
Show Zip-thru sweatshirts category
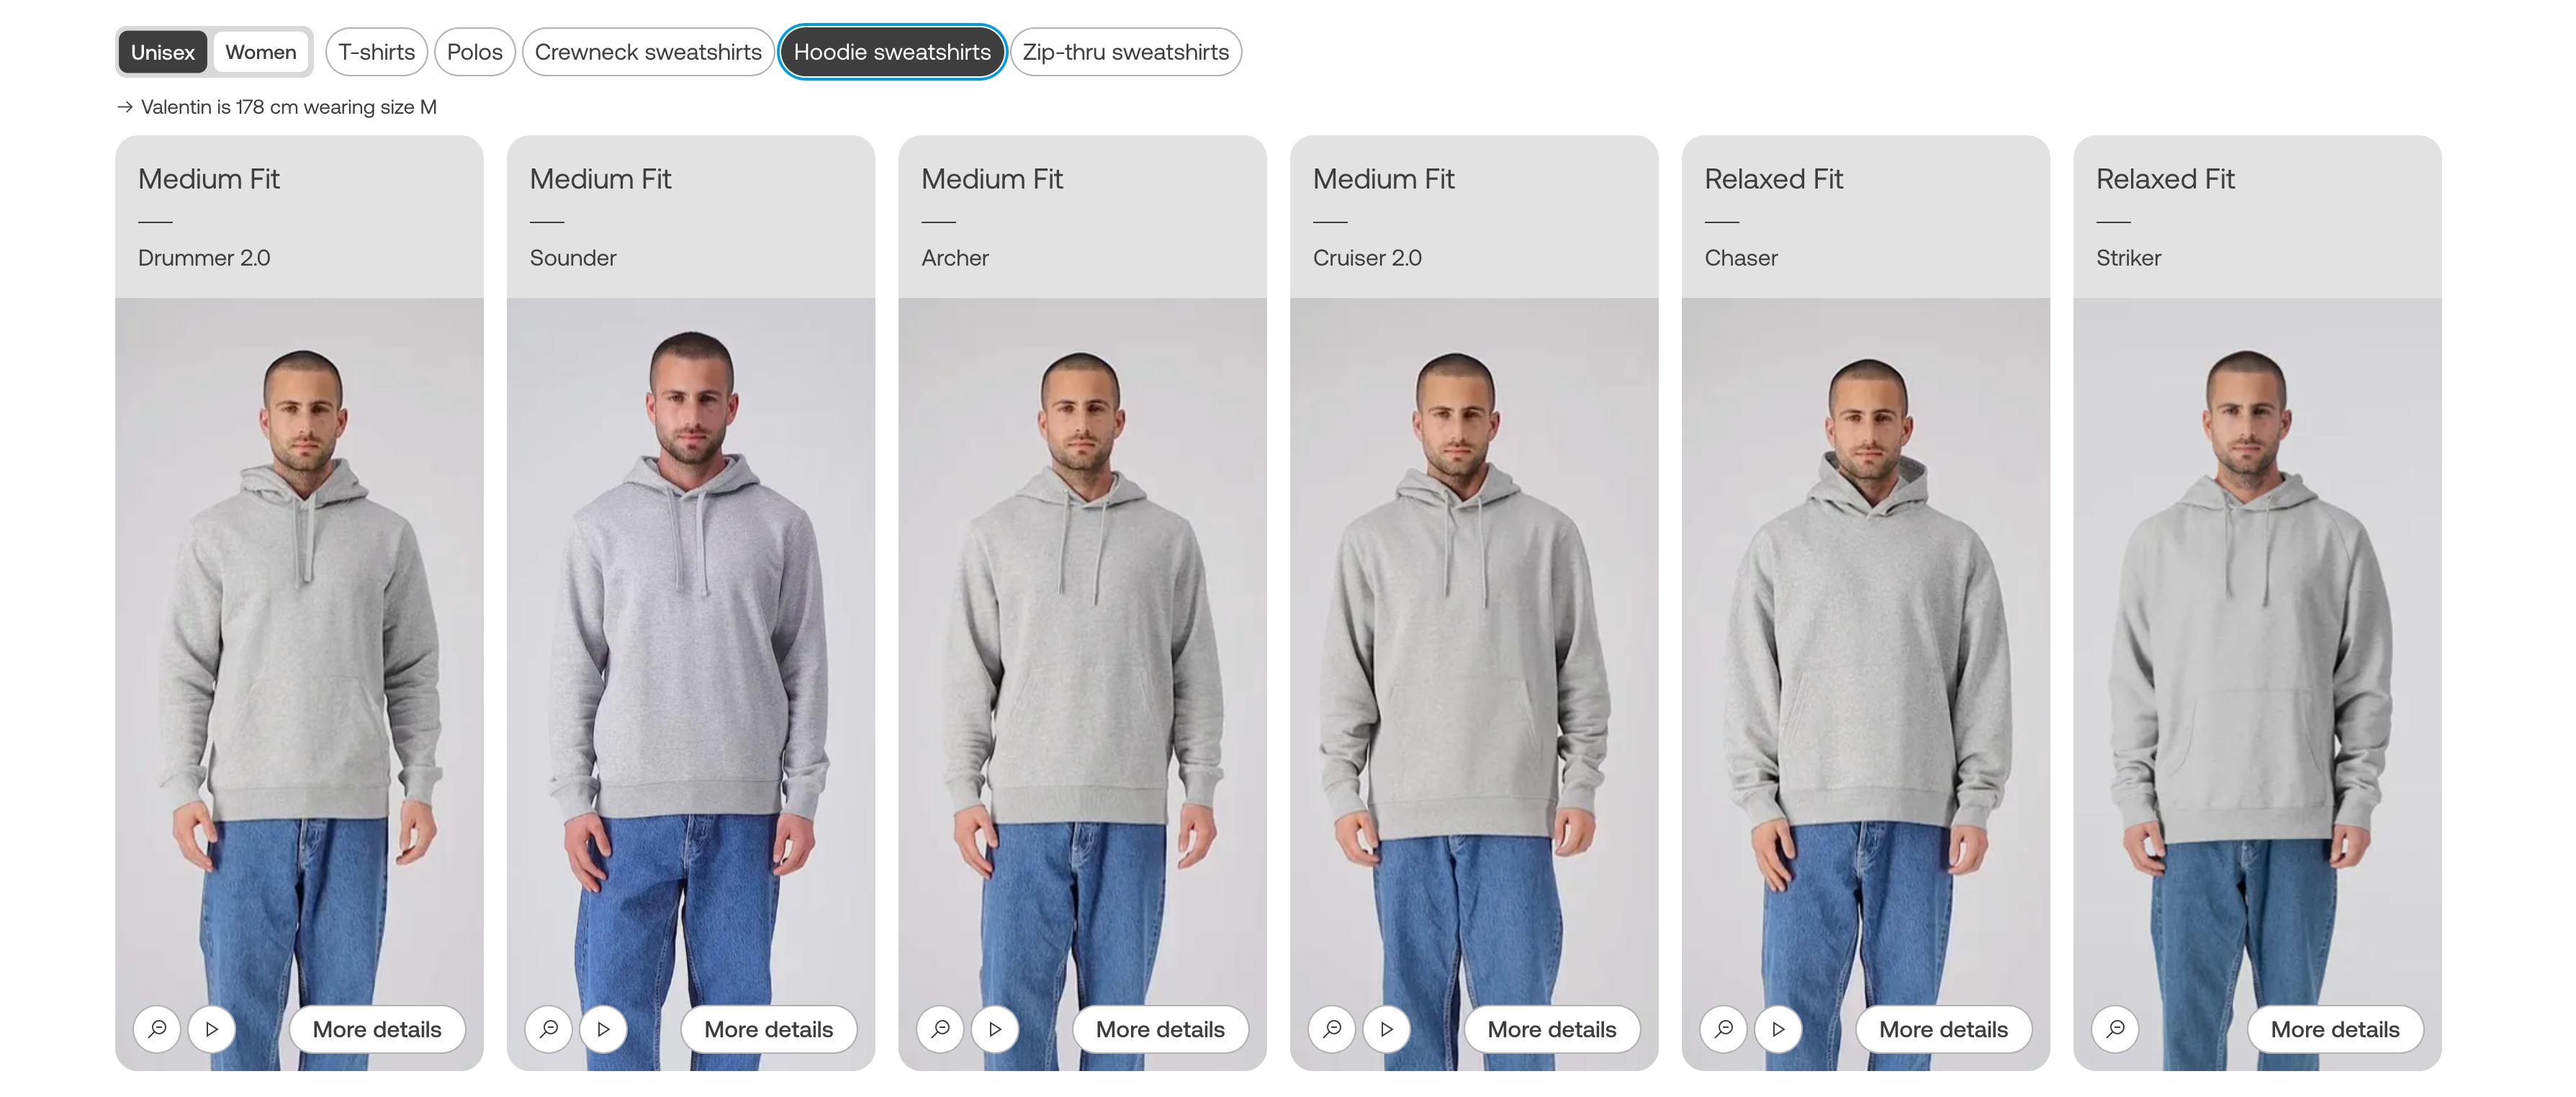1126,52
